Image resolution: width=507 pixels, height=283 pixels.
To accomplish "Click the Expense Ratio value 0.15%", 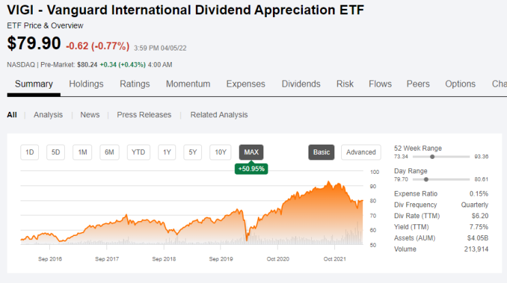I will (x=479, y=194).
